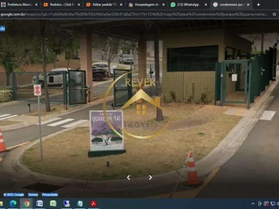279x209 pixels.
Task: Go to previous Street View photo
Action: click(129, 177)
